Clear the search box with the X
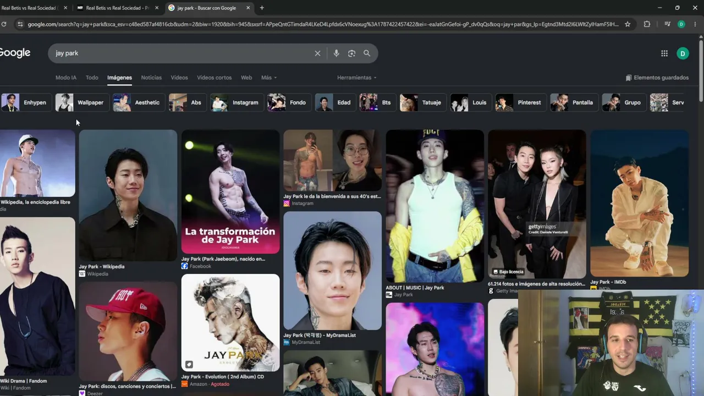Image resolution: width=704 pixels, height=396 pixels. [x=317, y=53]
